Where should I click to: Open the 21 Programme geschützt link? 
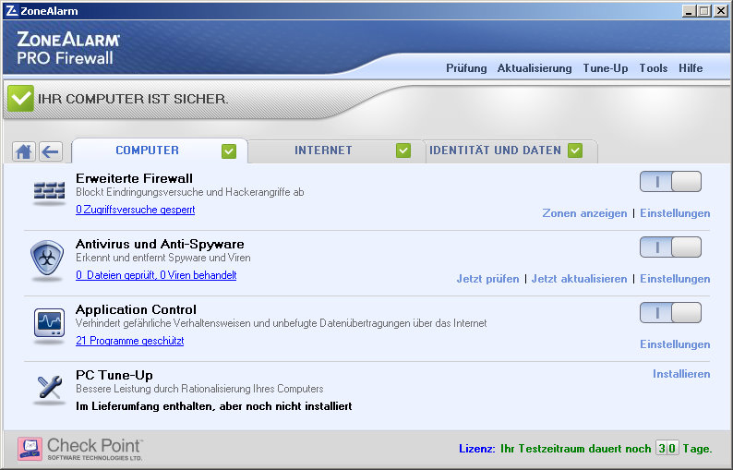pyautogui.click(x=129, y=341)
